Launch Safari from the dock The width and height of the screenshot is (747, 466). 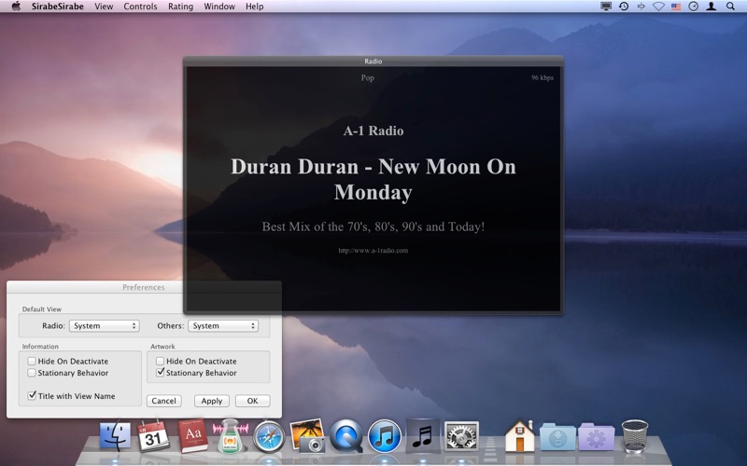(x=269, y=436)
